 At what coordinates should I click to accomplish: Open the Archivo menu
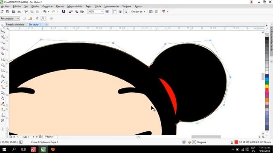pyautogui.click(x=5, y=6)
